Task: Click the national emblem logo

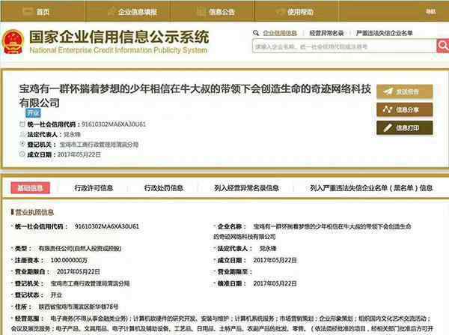Action: (13, 42)
